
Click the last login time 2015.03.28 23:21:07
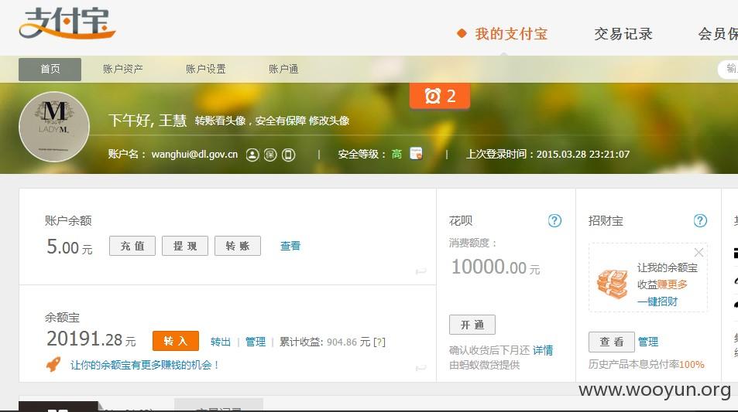click(x=582, y=154)
